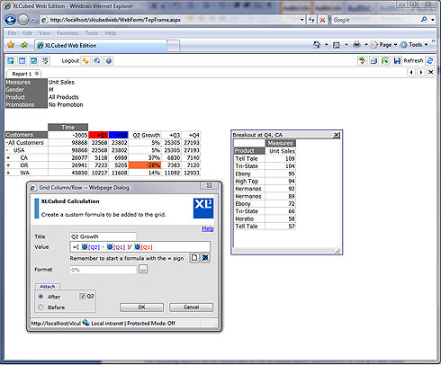The width and height of the screenshot is (441, 365).
Task: Click the browser Forward arrow button
Action: [23, 20]
